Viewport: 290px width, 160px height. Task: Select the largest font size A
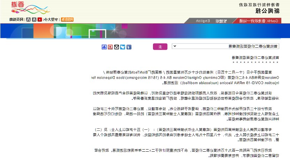(28, 20)
